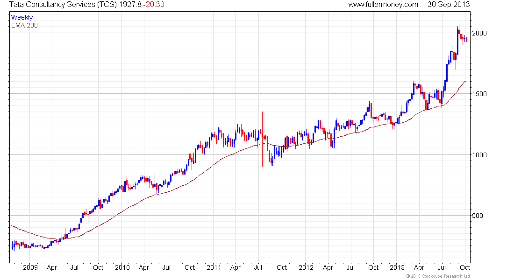The height and width of the screenshot is (280, 514).
Task: Click the Tata Consultancy Services (TCS) title
Action: [x=63, y=5]
